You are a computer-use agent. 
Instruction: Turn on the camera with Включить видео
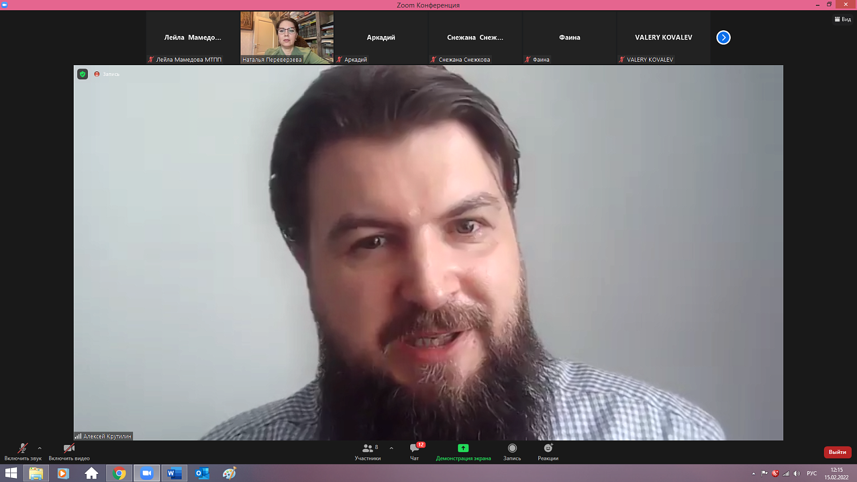69,452
